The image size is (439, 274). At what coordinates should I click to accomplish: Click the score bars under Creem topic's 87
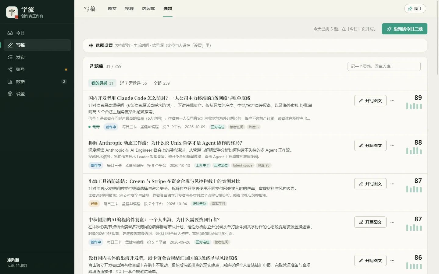[x=414, y=189]
